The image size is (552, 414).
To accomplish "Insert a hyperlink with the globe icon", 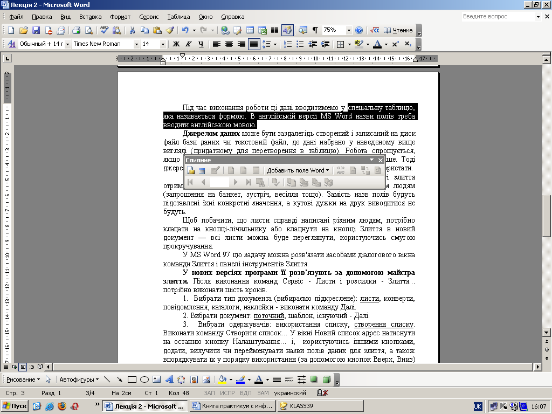I will tap(225, 30).
